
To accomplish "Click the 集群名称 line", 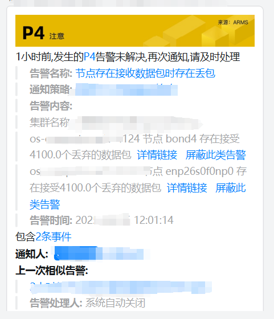I will click(x=116, y=122).
